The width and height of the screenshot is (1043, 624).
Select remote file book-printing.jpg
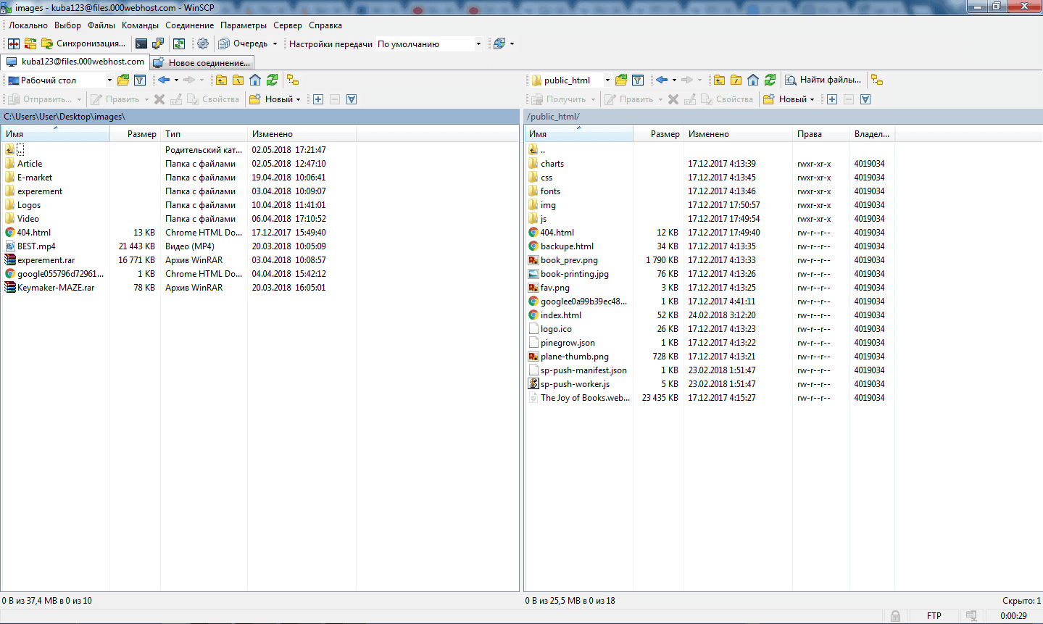(x=575, y=274)
